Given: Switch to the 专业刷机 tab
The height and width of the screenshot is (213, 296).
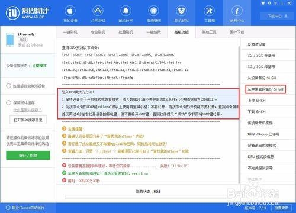Looking at the screenshot, I should pos(98,32).
